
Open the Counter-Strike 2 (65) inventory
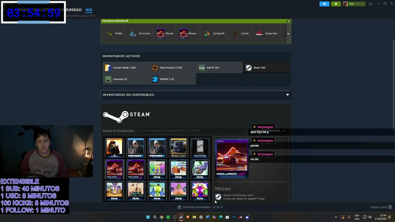pyautogui.click(x=126, y=68)
